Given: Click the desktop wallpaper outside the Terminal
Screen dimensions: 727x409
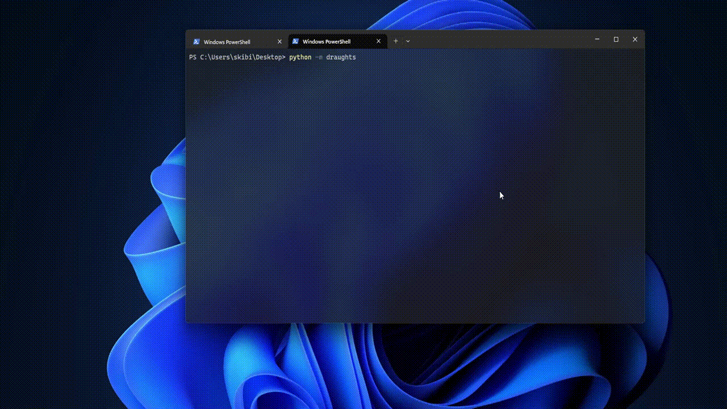Looking at the screenshot, I should pos(68,227).
